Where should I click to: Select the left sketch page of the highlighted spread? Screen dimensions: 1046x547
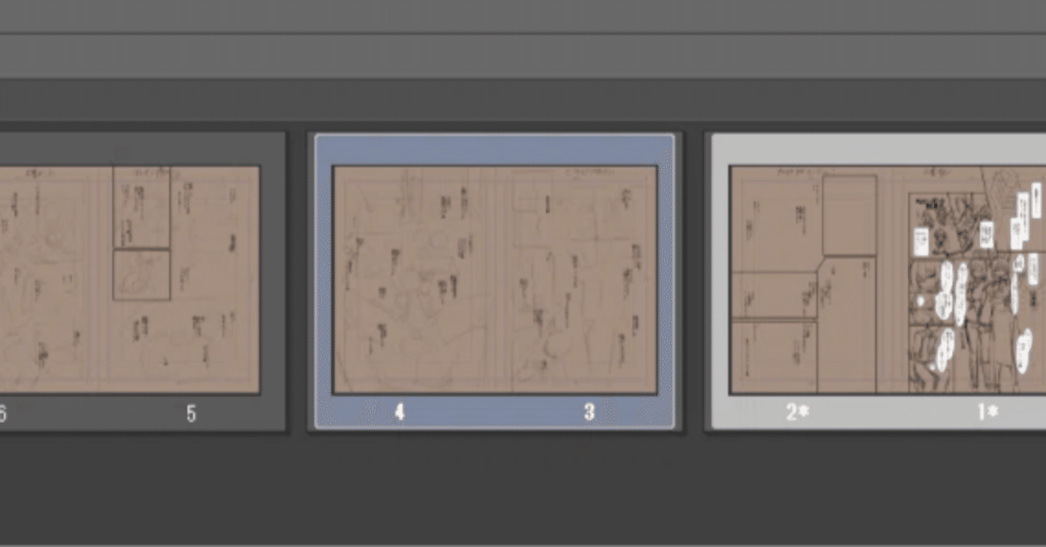(x=414, y=280)
